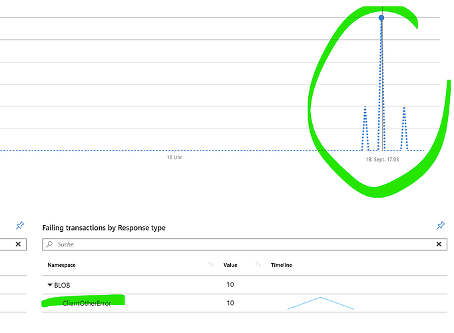Click the small spike left of the peak
This screenshot has height=333, width=454.
[365, 108]
